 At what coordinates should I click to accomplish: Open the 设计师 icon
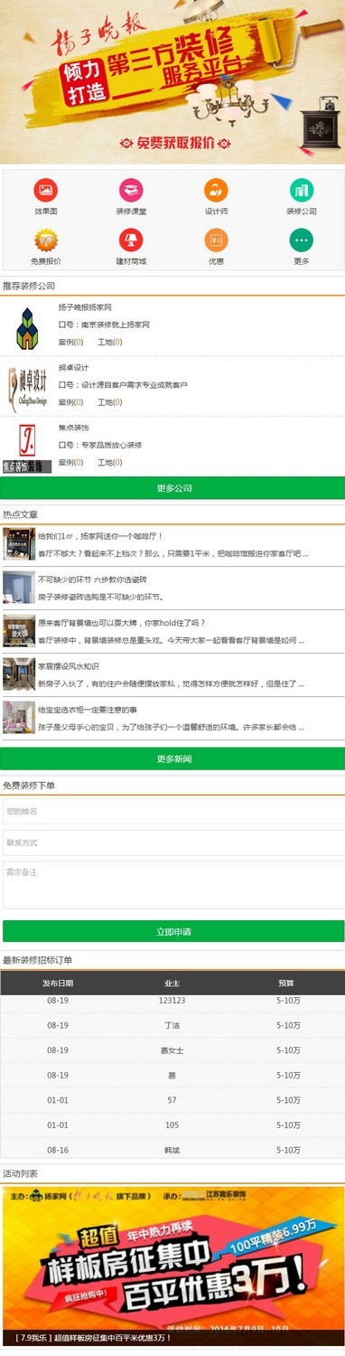216,190
